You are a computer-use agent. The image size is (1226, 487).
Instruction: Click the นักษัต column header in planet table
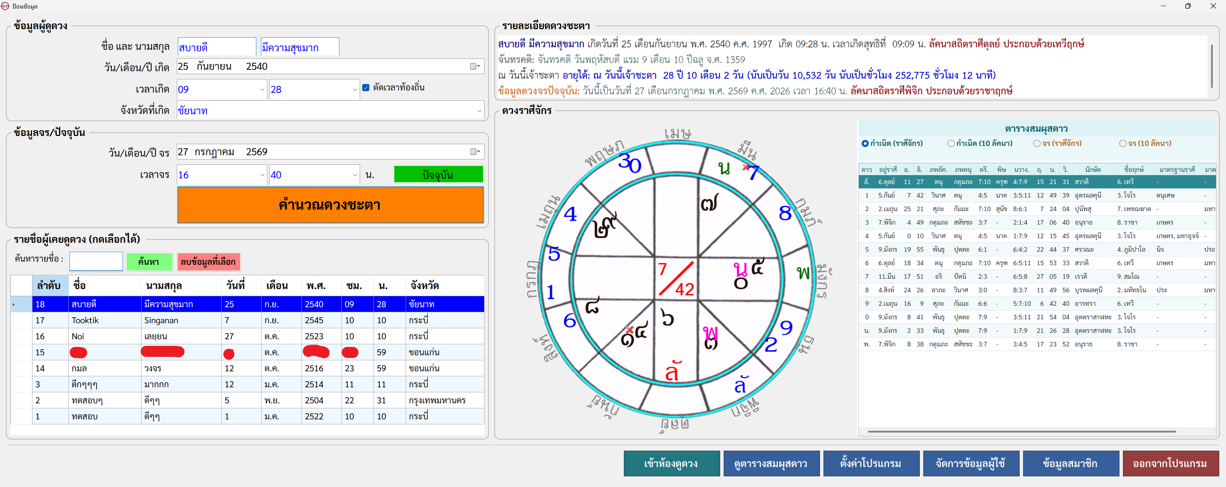click(1093, 169)
